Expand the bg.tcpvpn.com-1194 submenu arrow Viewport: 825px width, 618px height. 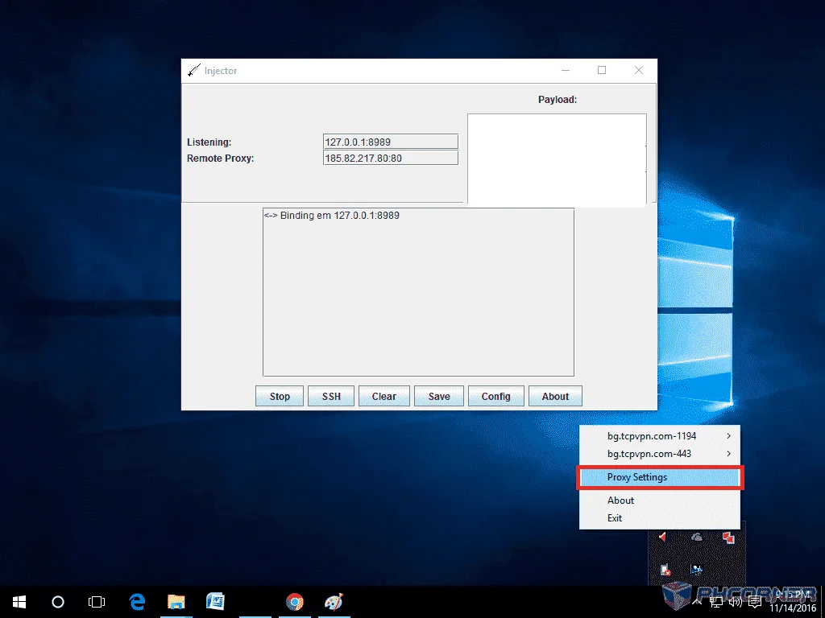[728, 436]
